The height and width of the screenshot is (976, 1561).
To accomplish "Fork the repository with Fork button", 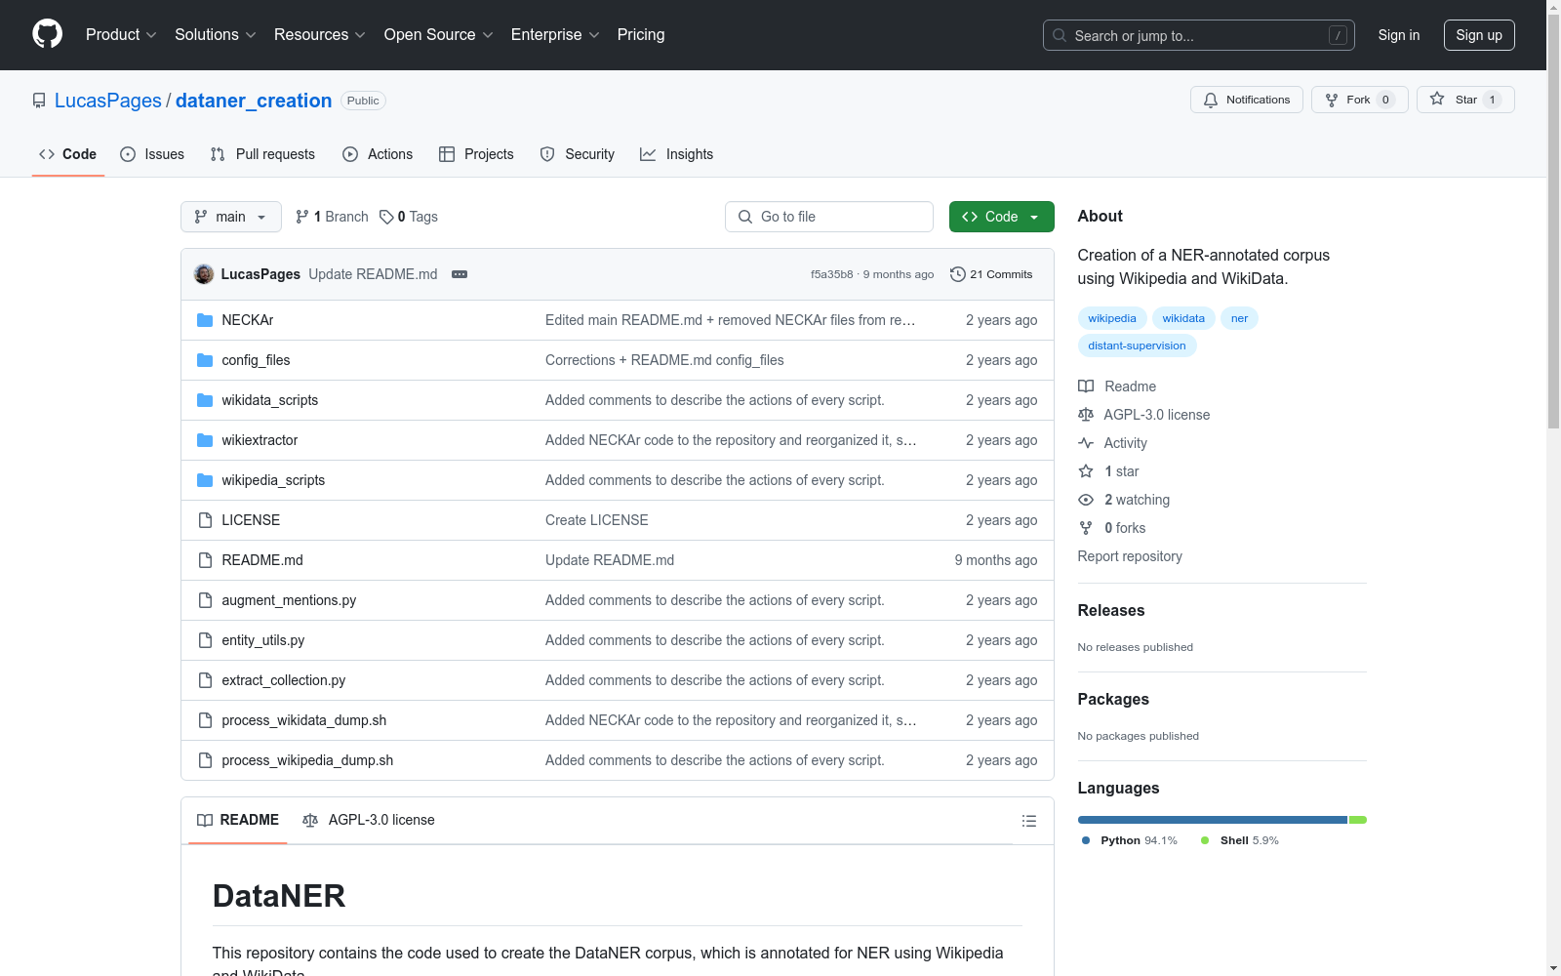I will pos(1360,100).
